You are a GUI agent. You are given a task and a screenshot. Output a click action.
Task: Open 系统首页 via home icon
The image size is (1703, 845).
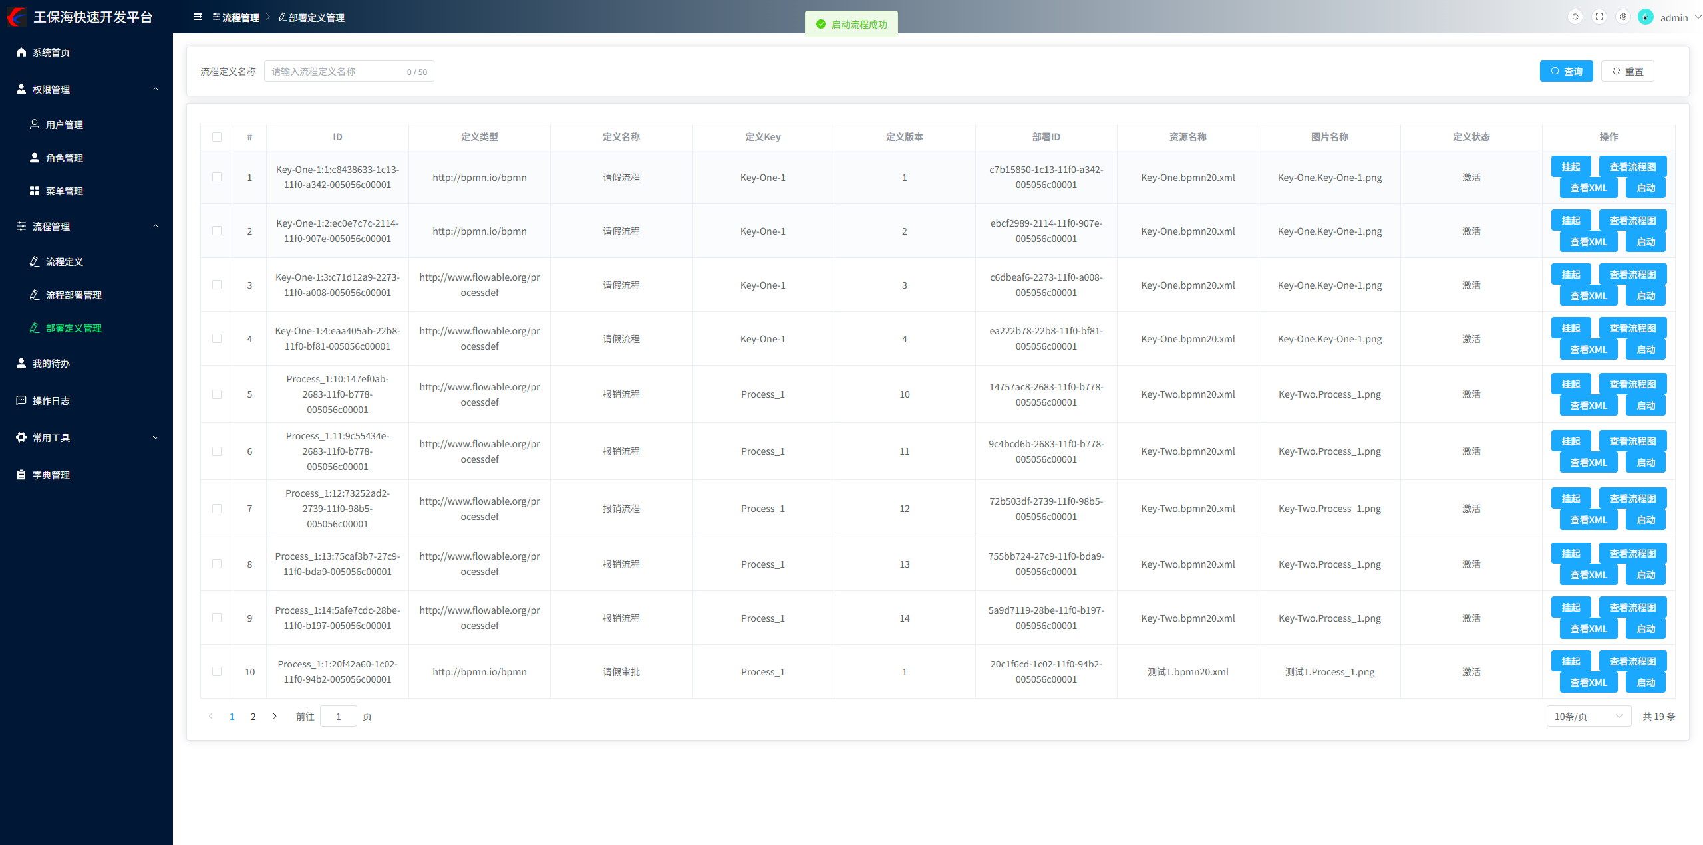tap(21, 52)
